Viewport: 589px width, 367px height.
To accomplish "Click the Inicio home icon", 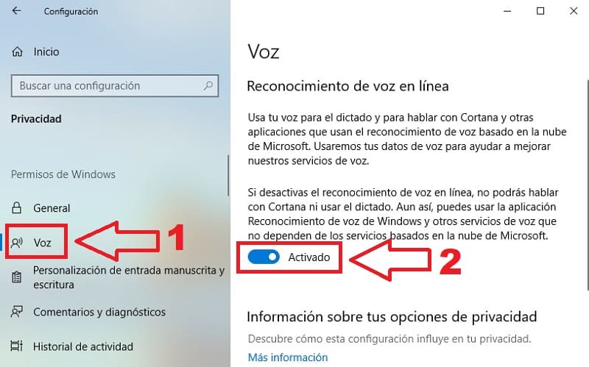I will (17, 51).
